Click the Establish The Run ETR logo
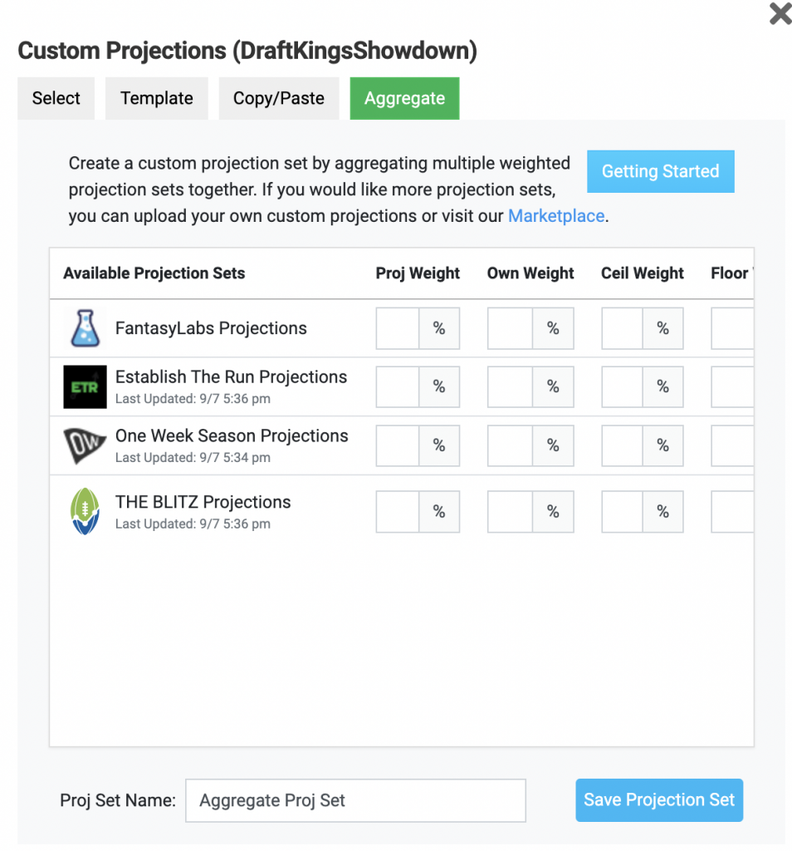This screenshot has height=851, width=792. [x=86, y=386]
